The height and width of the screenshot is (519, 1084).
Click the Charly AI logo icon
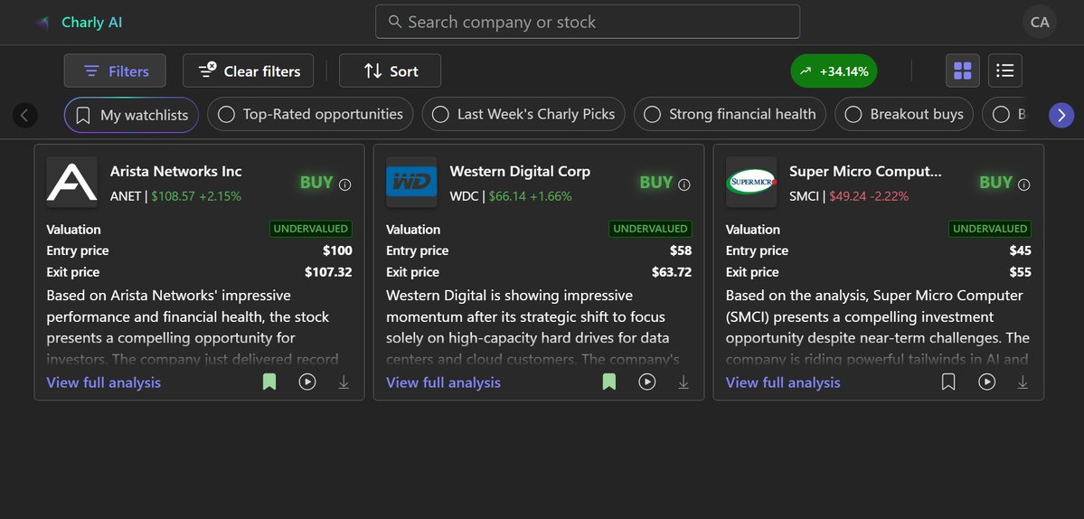[x=42, y=23]
